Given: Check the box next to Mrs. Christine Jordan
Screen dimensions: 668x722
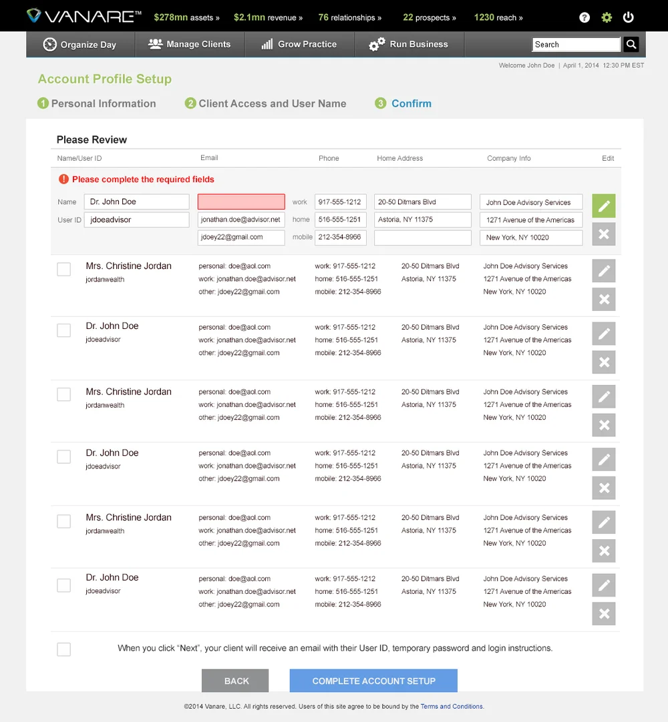Looking at the screenshot, I should (x=63, y=269).
